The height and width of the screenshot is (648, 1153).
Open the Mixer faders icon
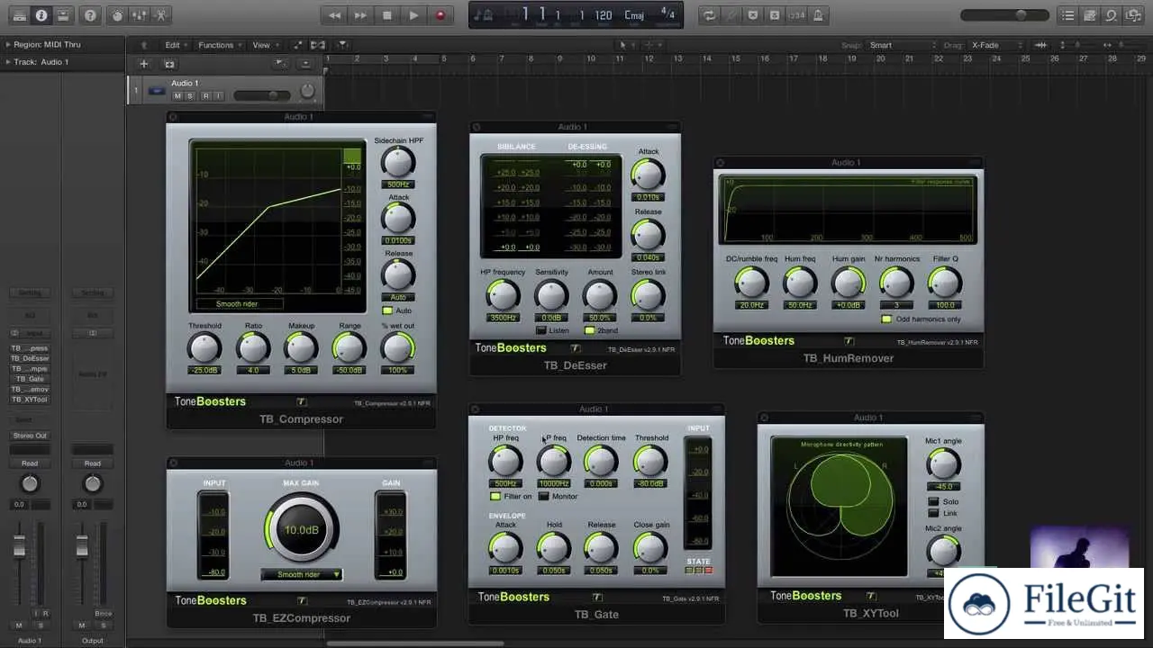tap(139, 15)
